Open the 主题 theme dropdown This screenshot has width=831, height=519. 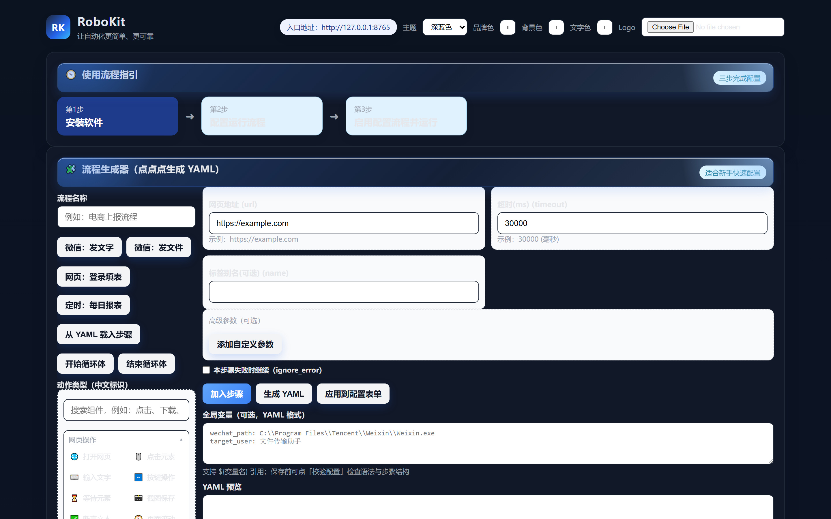[x=445, y=27]
